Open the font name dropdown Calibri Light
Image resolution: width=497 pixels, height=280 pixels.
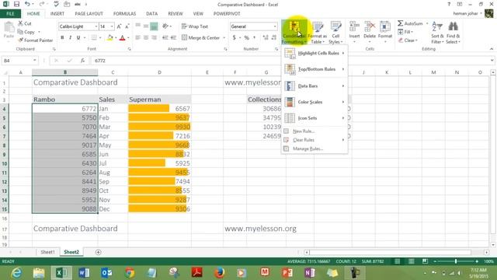click(96, 26)
